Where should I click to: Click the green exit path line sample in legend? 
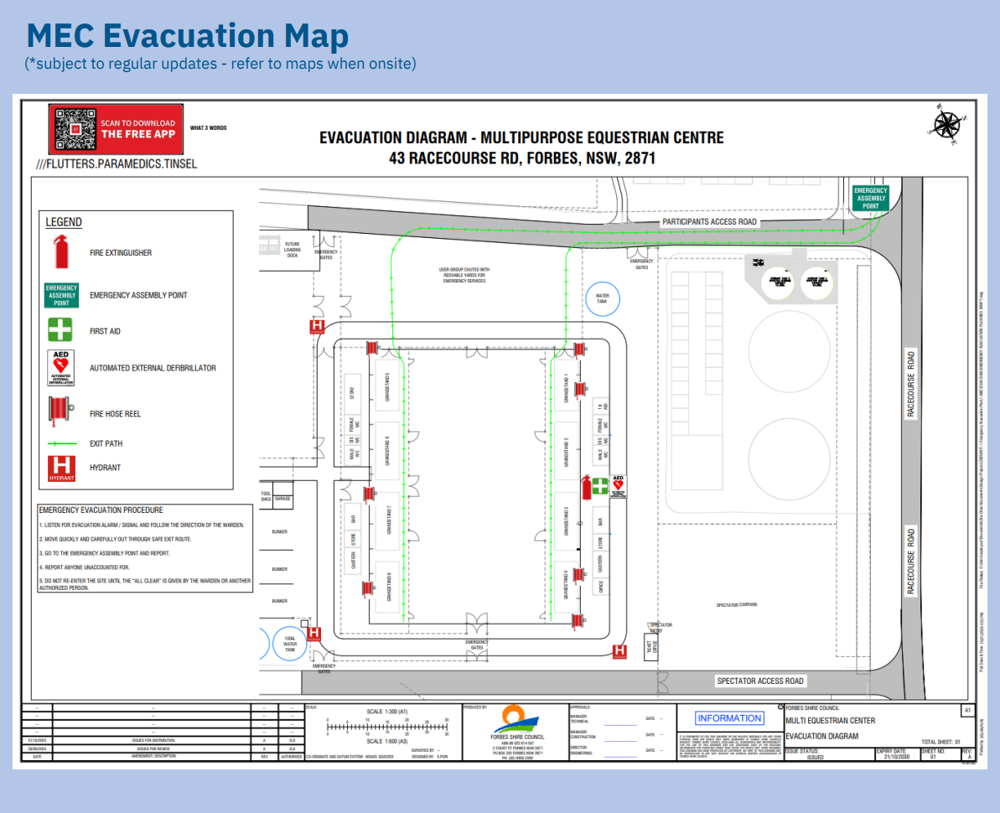point(60,443)
